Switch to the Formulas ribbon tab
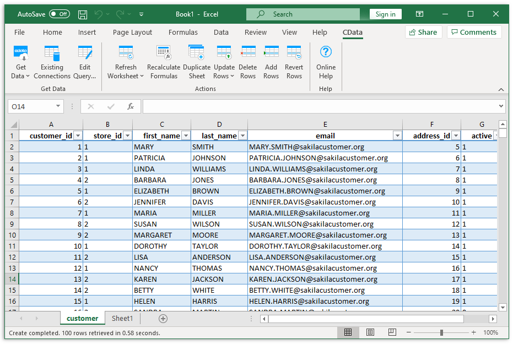The image size is (513, 344). [x=183, y=32]
